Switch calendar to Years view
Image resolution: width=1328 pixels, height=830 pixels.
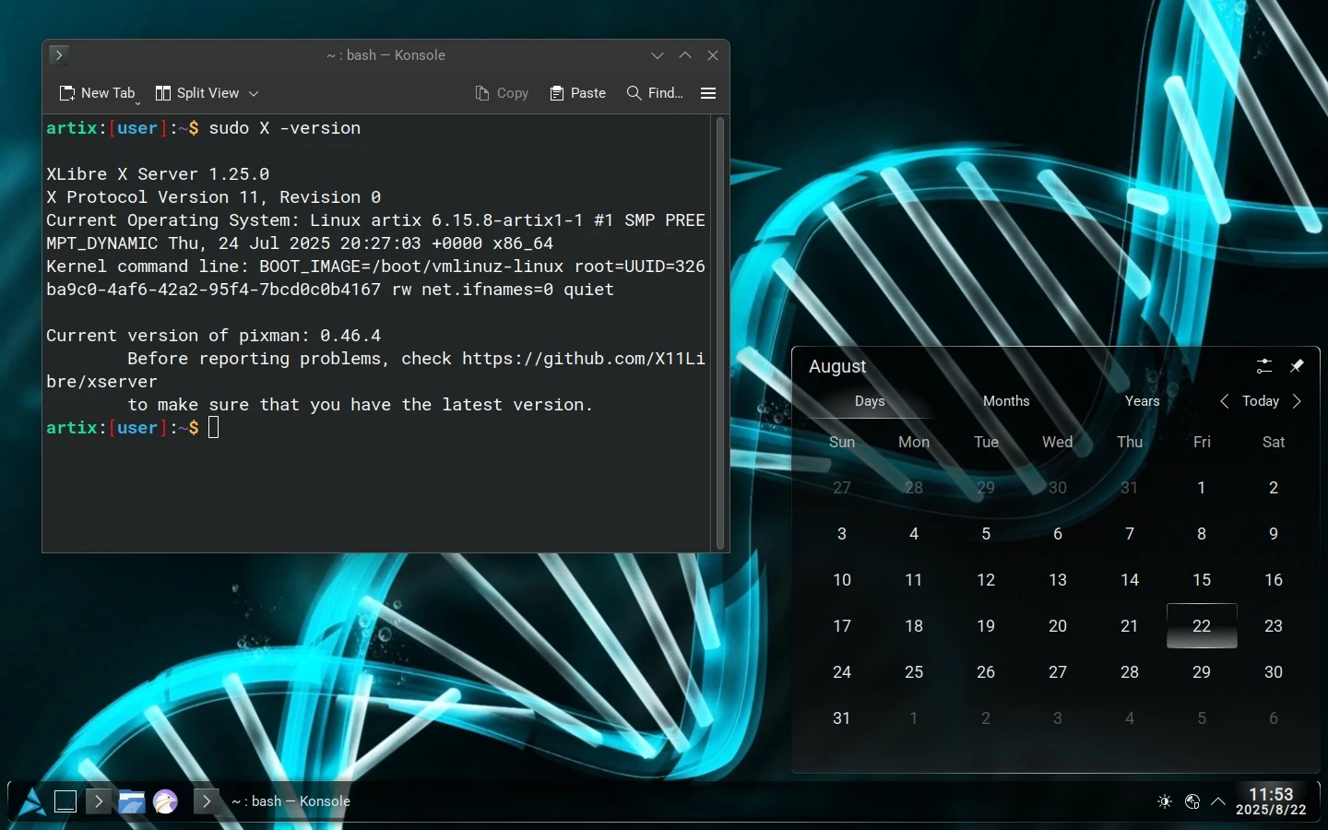point(1142,401)
